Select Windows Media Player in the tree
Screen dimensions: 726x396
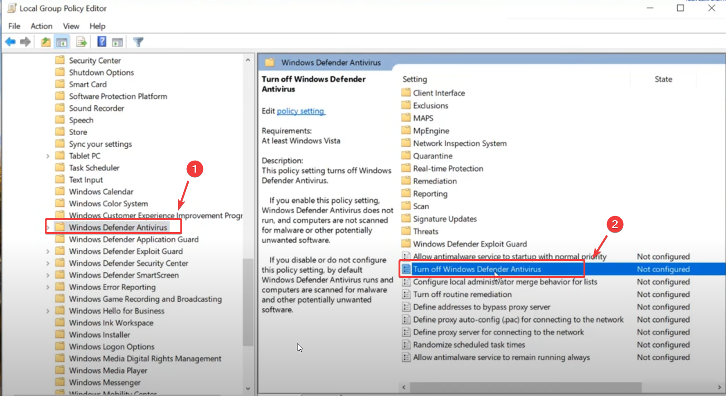tap(108, 371)
